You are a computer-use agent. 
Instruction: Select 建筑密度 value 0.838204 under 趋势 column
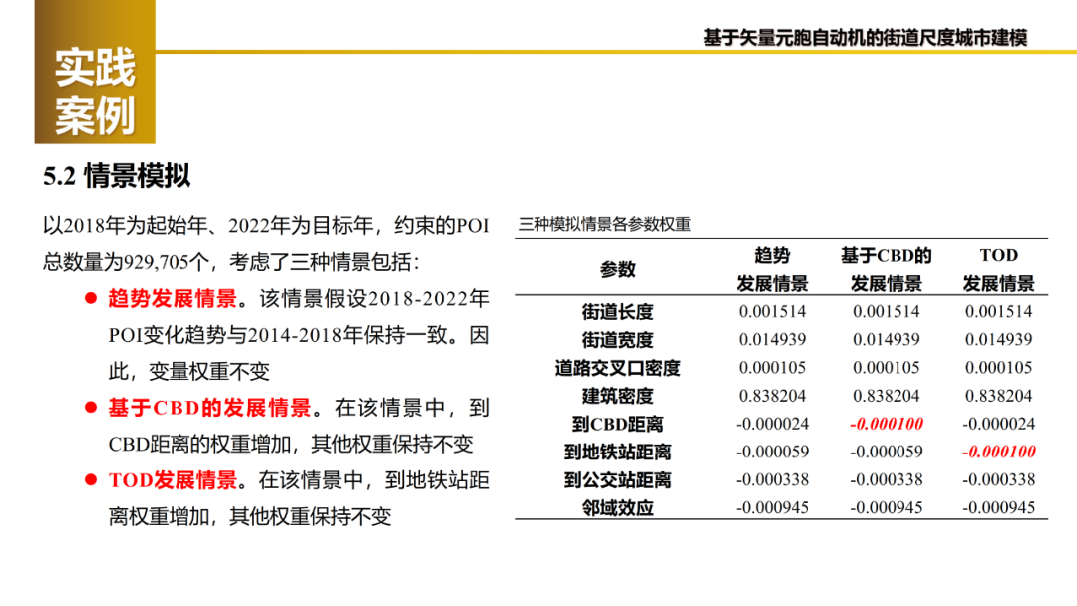click(772, 396)
